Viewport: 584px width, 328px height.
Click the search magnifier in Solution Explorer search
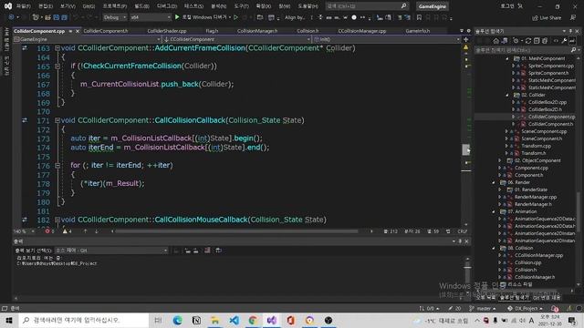573,49
